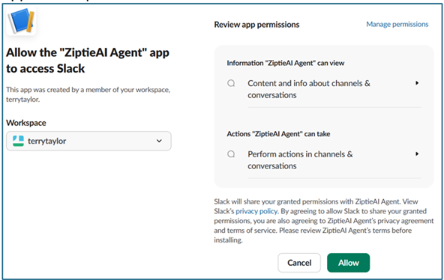Expand arrow for Perform actions permission
Viewport: 444px width, 280px height.
click(x=417, y=153)
